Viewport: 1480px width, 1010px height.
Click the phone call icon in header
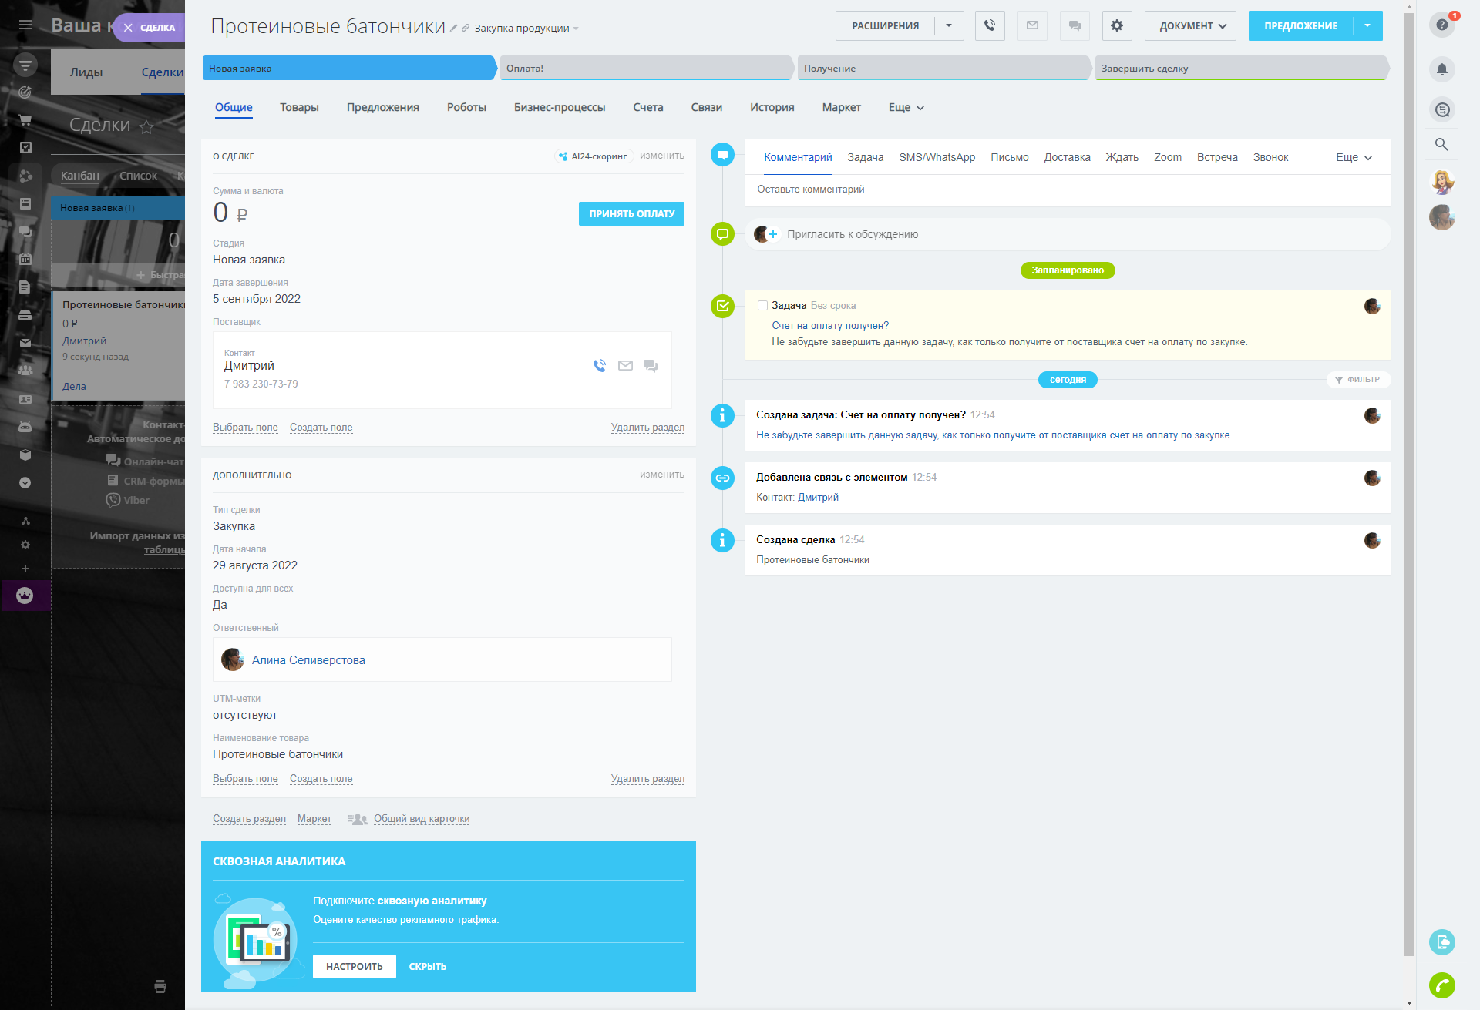989,25
